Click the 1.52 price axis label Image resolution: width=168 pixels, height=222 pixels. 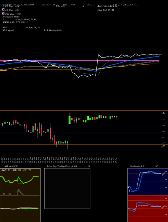click(163, 132)
